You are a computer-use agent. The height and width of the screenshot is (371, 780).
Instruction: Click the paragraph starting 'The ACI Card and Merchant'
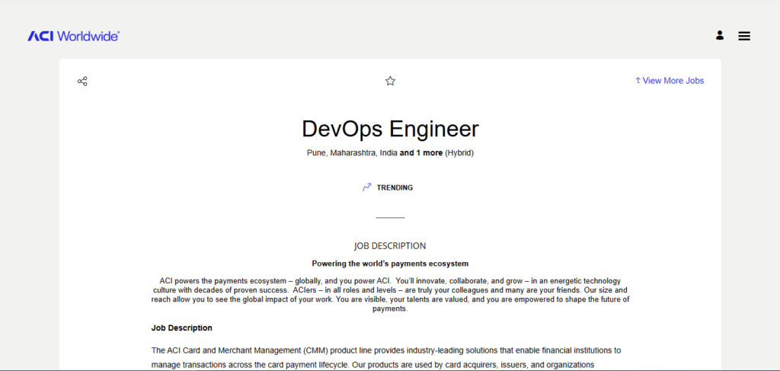tap(386, 357)
